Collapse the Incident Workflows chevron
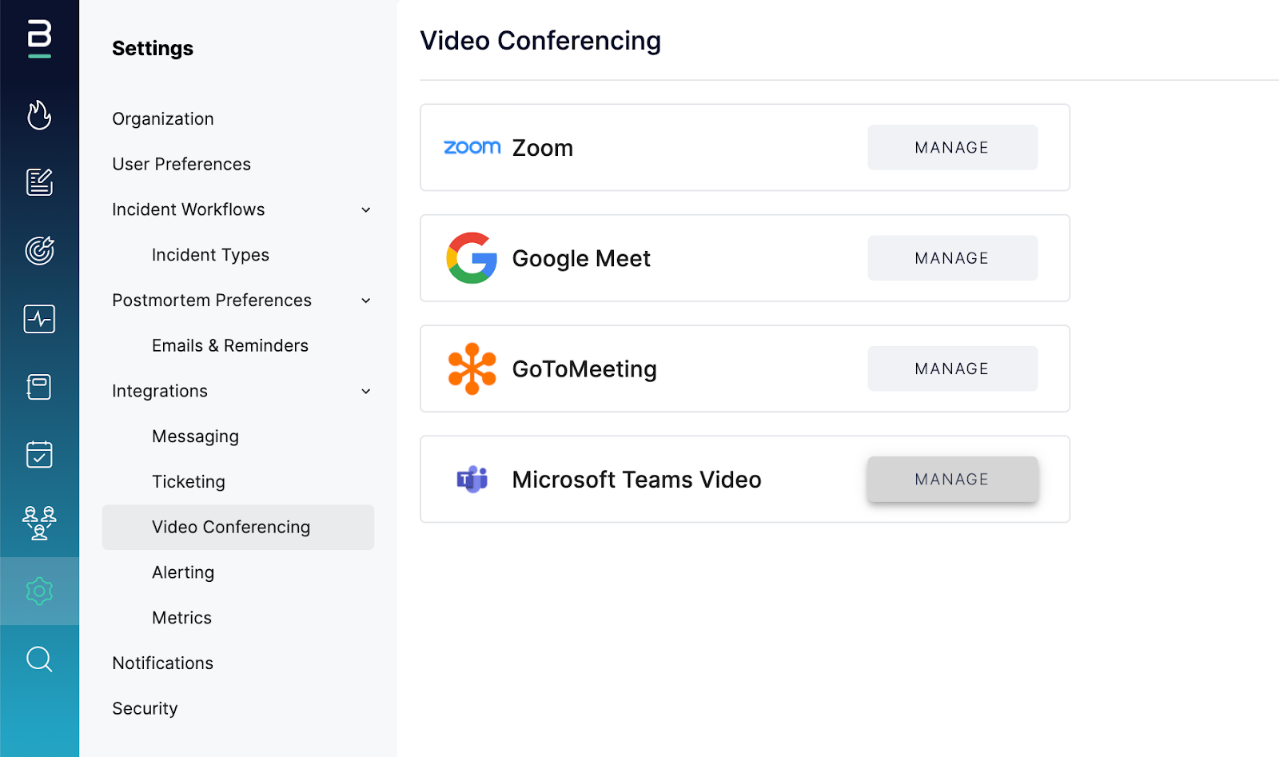Image resolution: width=1279 pixels, height=757 pixels. 366,210
